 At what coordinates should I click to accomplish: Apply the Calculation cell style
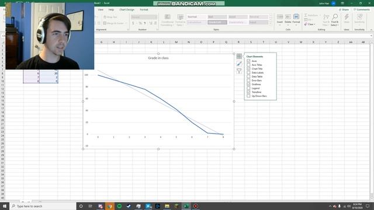coord(196,22)
